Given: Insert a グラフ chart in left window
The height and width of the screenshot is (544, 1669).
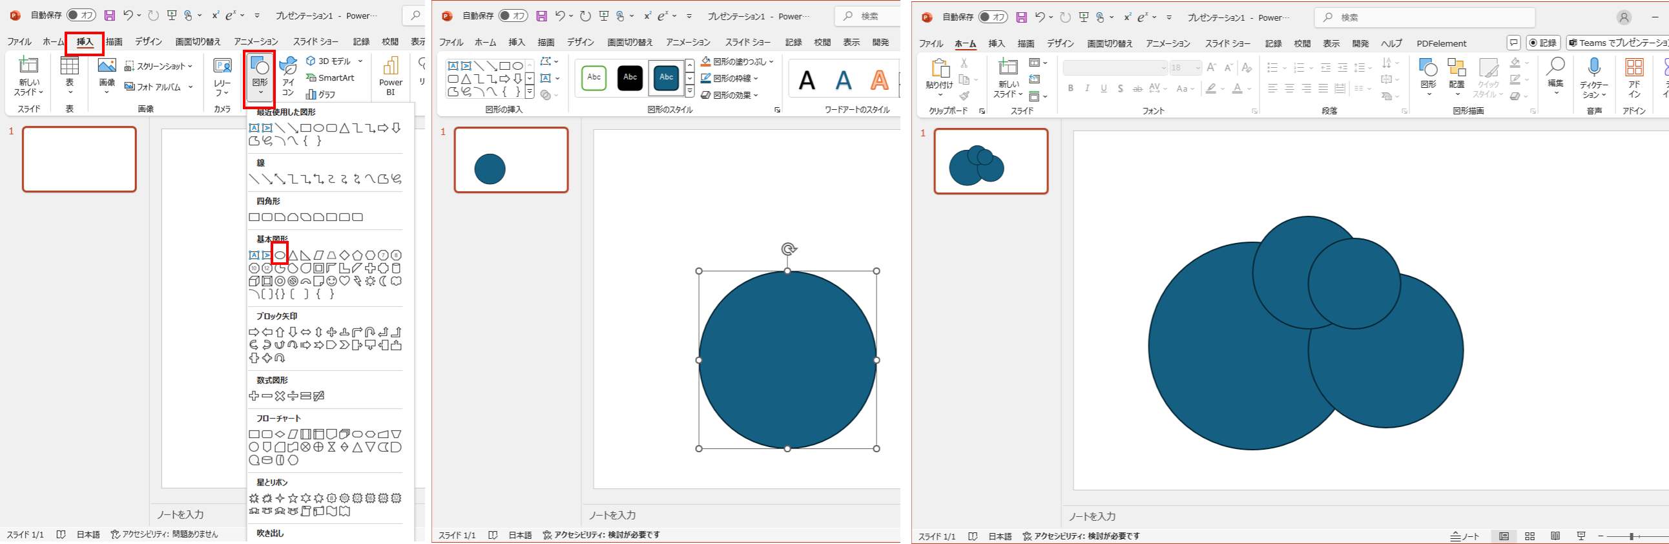Looking at the screenshot, I should [322, 95].
